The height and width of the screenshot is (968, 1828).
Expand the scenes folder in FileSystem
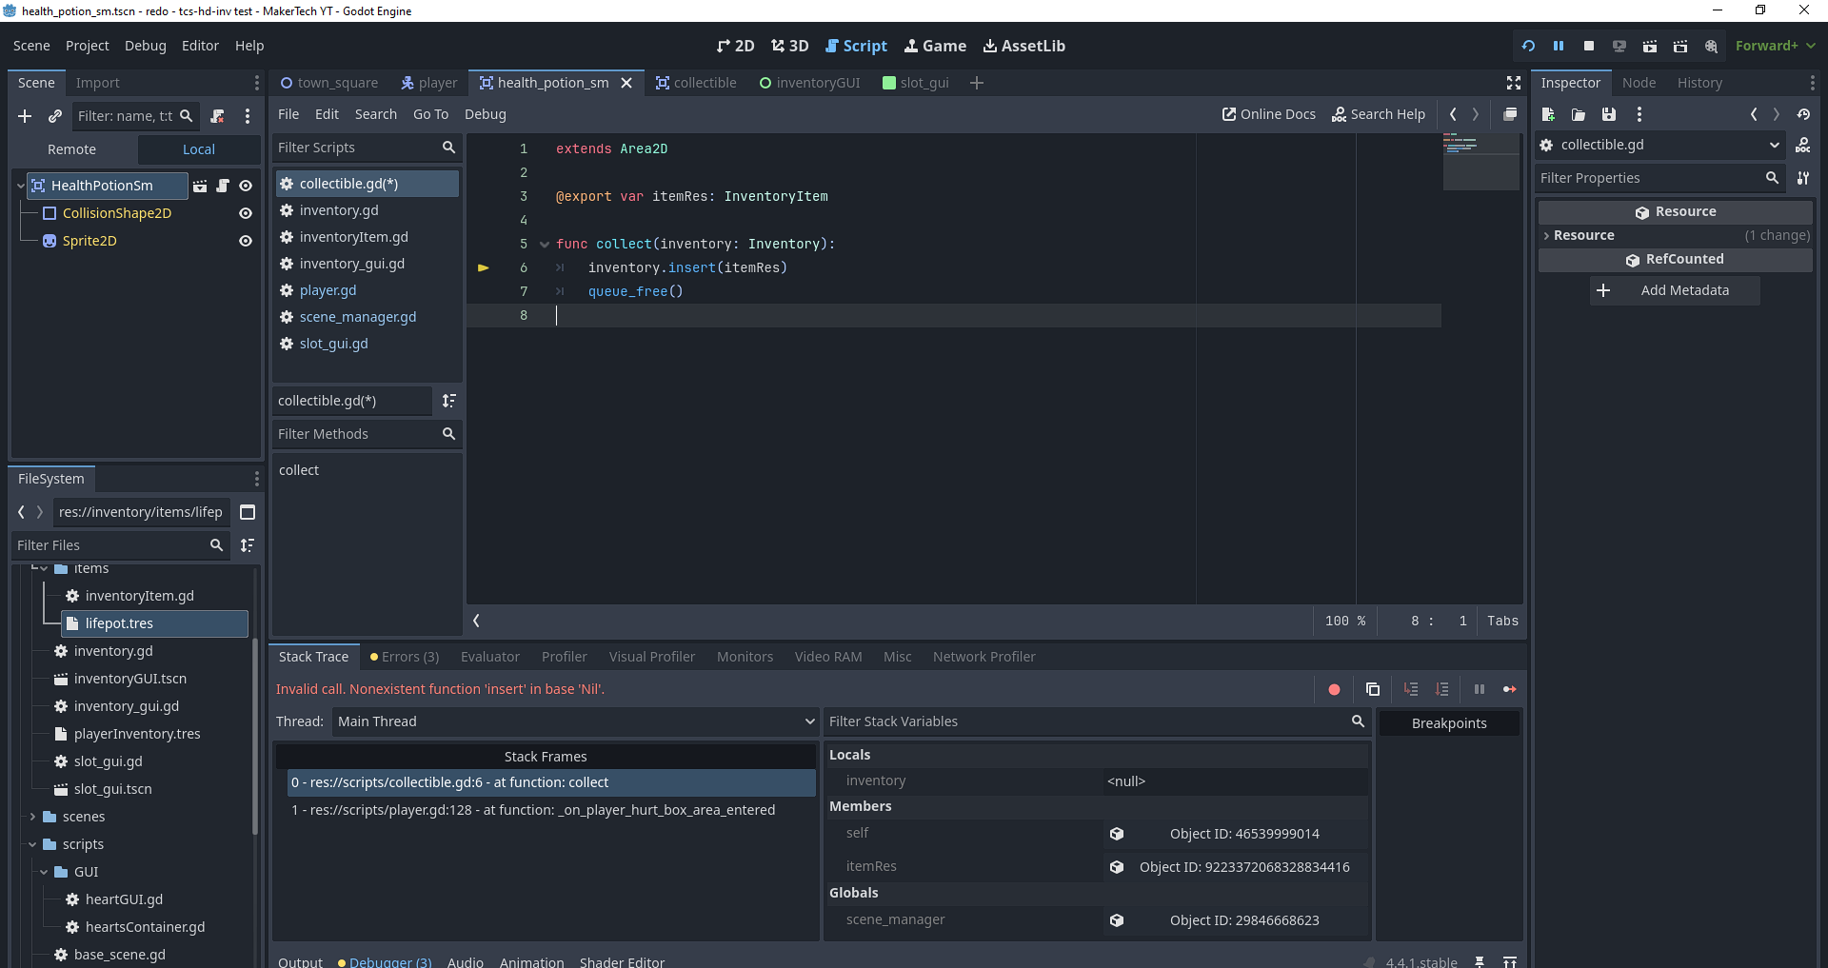pyautogui.click(x=32, y=817)
